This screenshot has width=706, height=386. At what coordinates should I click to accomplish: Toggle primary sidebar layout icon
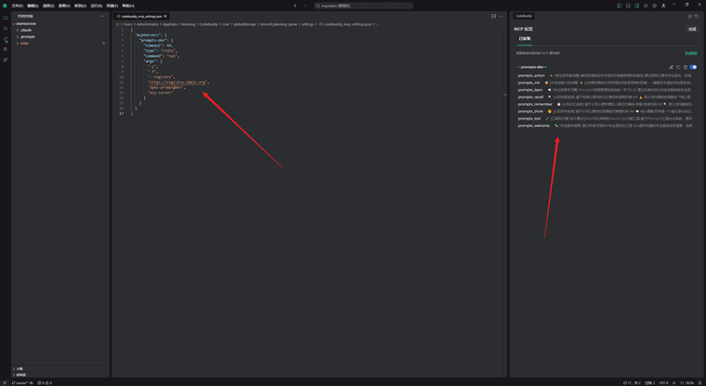pos(619,6)
